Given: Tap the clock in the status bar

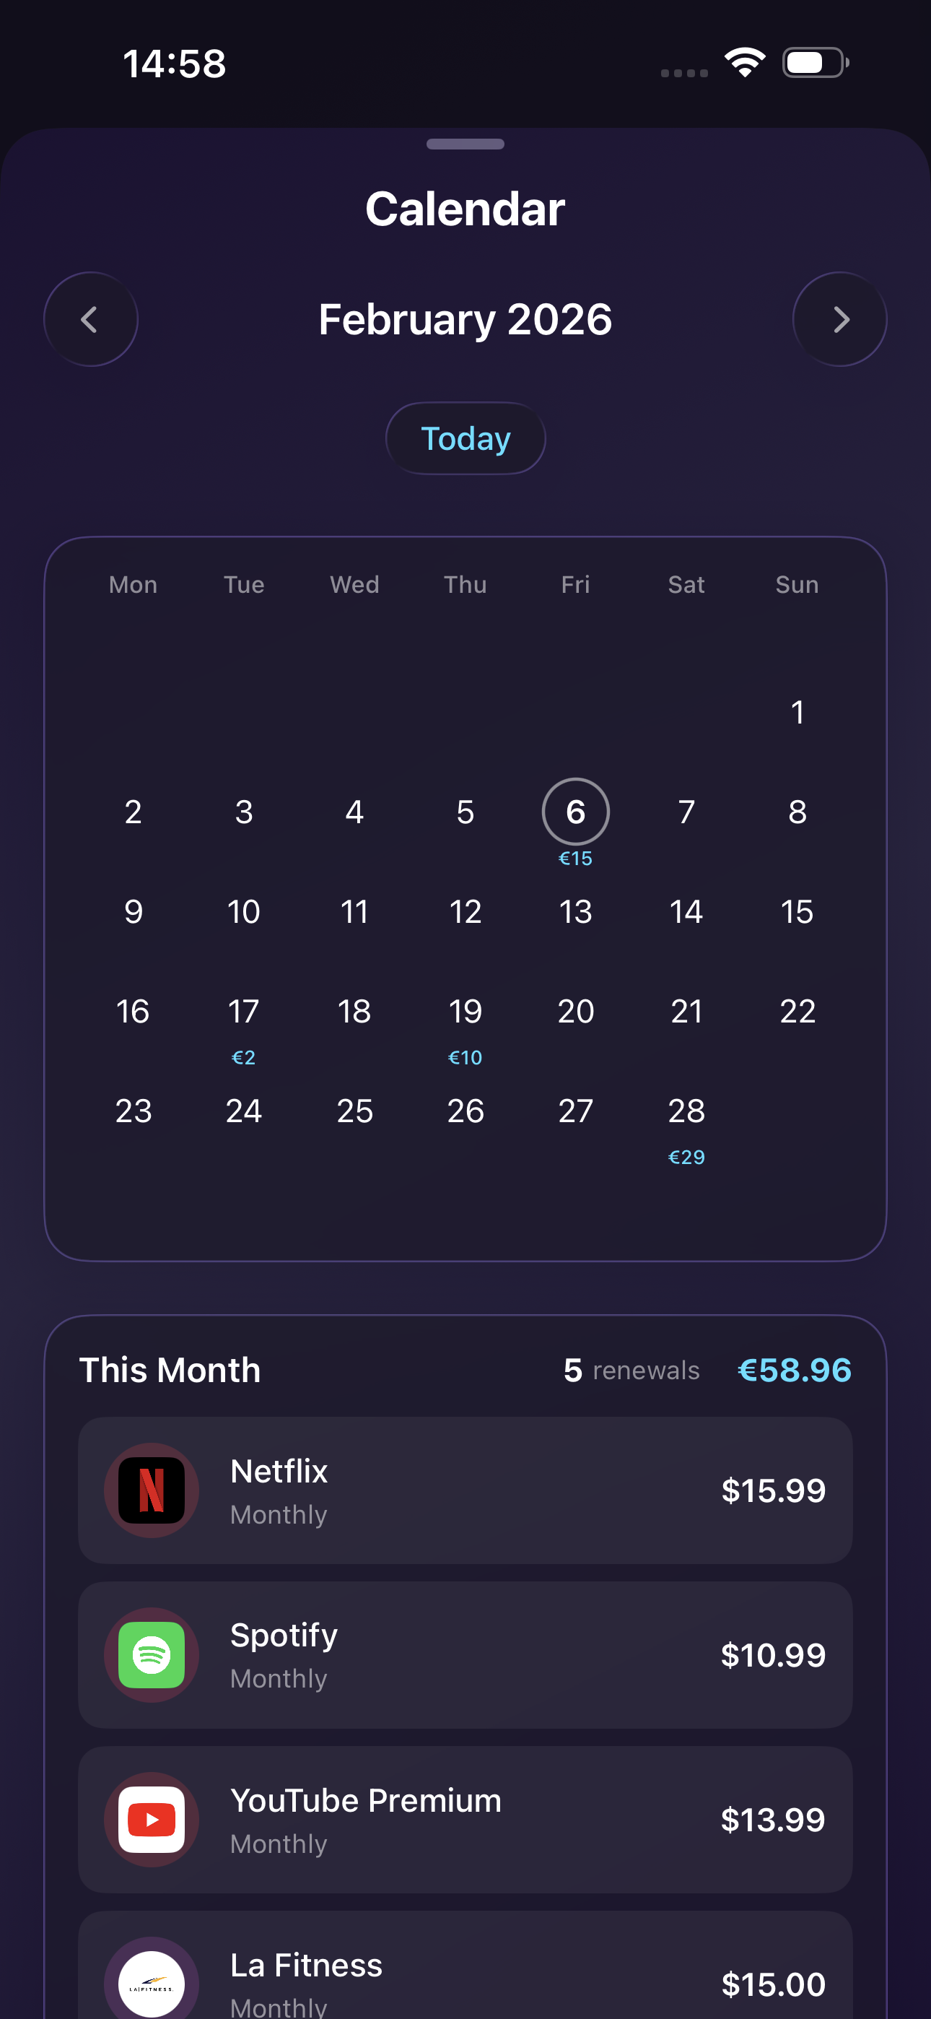Looking at the screenshot, I should click(174, 63).
